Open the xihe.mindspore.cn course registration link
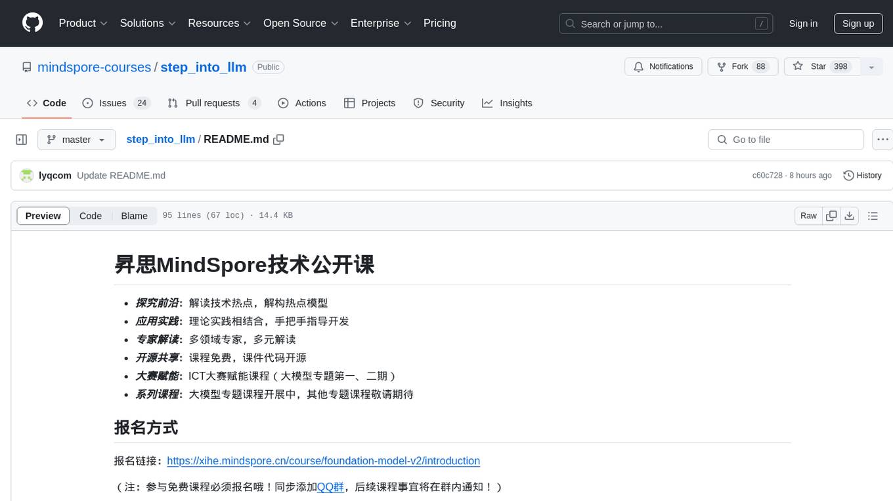 point(324,460)
